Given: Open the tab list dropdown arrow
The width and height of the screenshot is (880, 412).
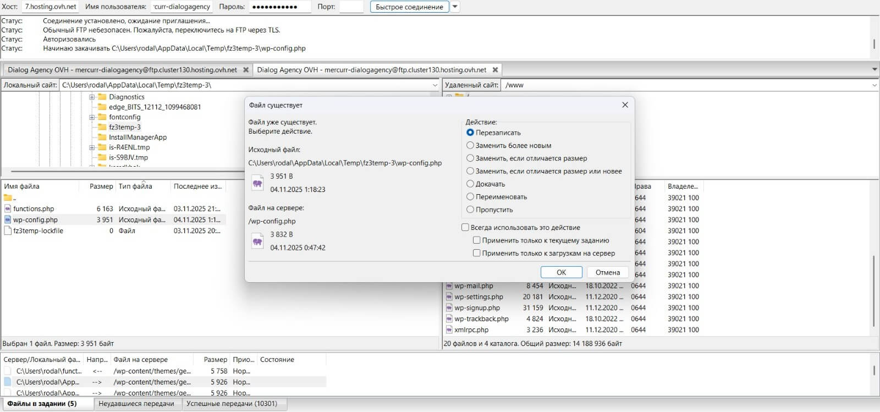Looking at the screenshot, I should pos(875,70).
